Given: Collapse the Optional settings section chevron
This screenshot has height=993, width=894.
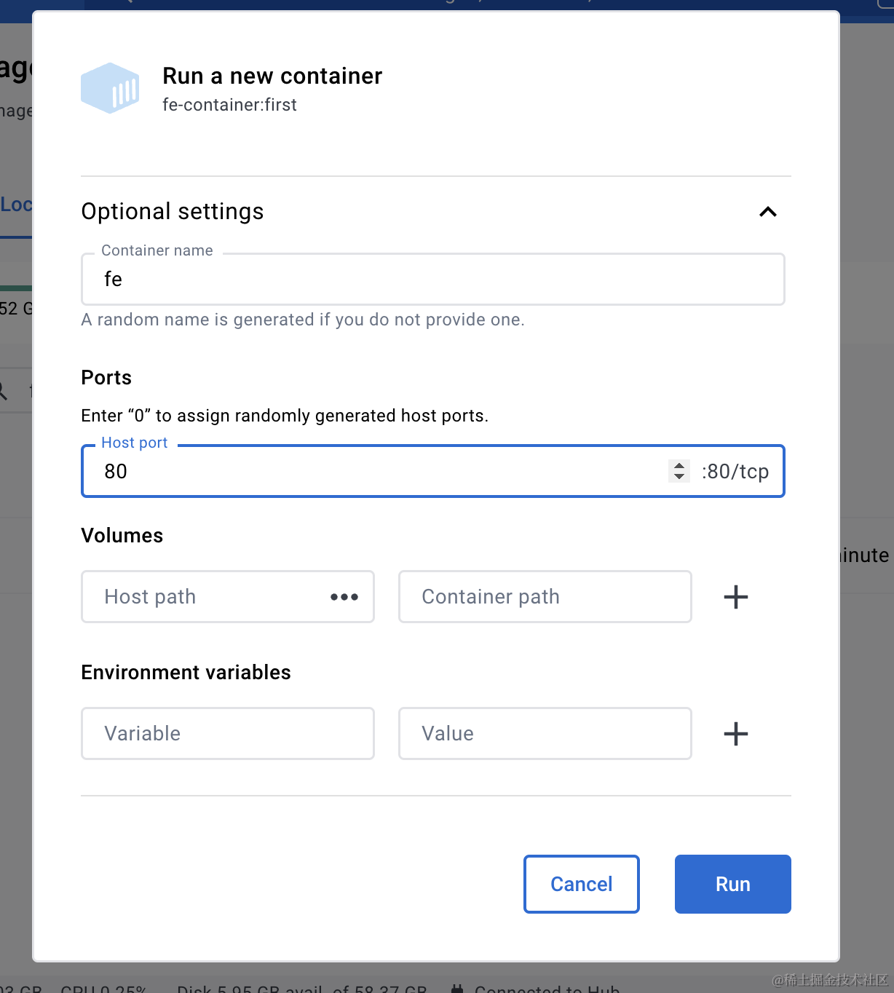Looking at the screenshot, I should coord(767,212).
